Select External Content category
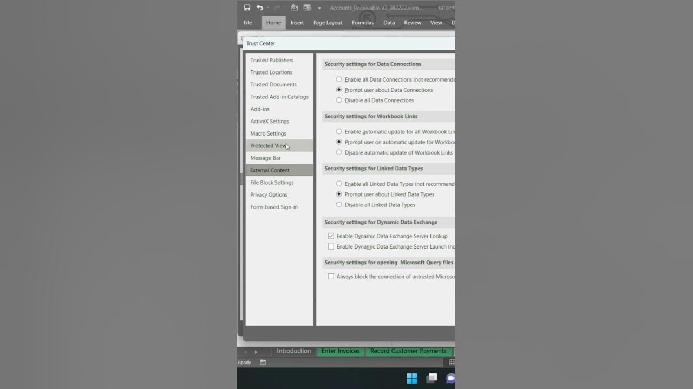 (x=279, y=170)
